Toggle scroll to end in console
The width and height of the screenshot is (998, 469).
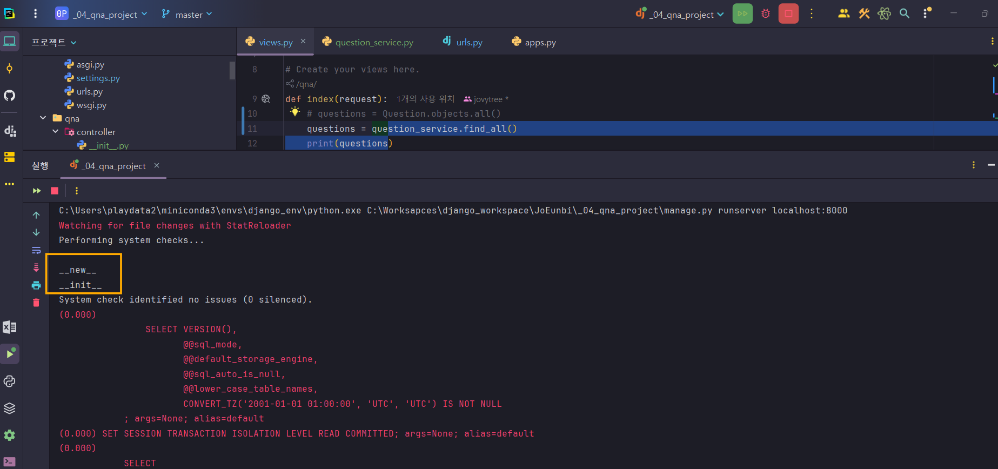coord(36,267)
